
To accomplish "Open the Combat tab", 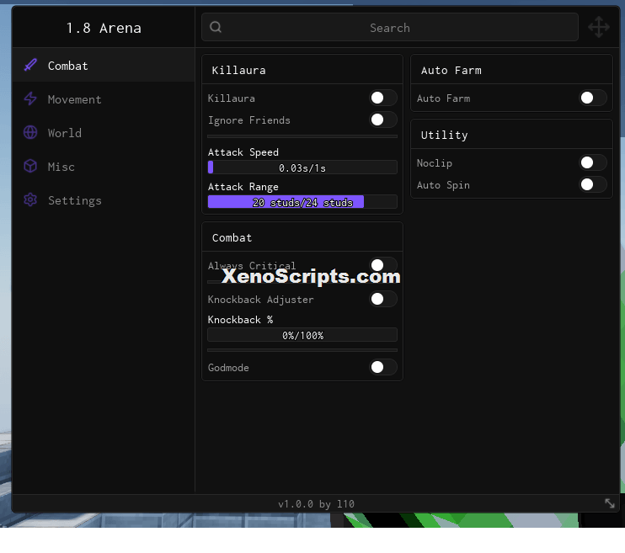I will (104, 66).
